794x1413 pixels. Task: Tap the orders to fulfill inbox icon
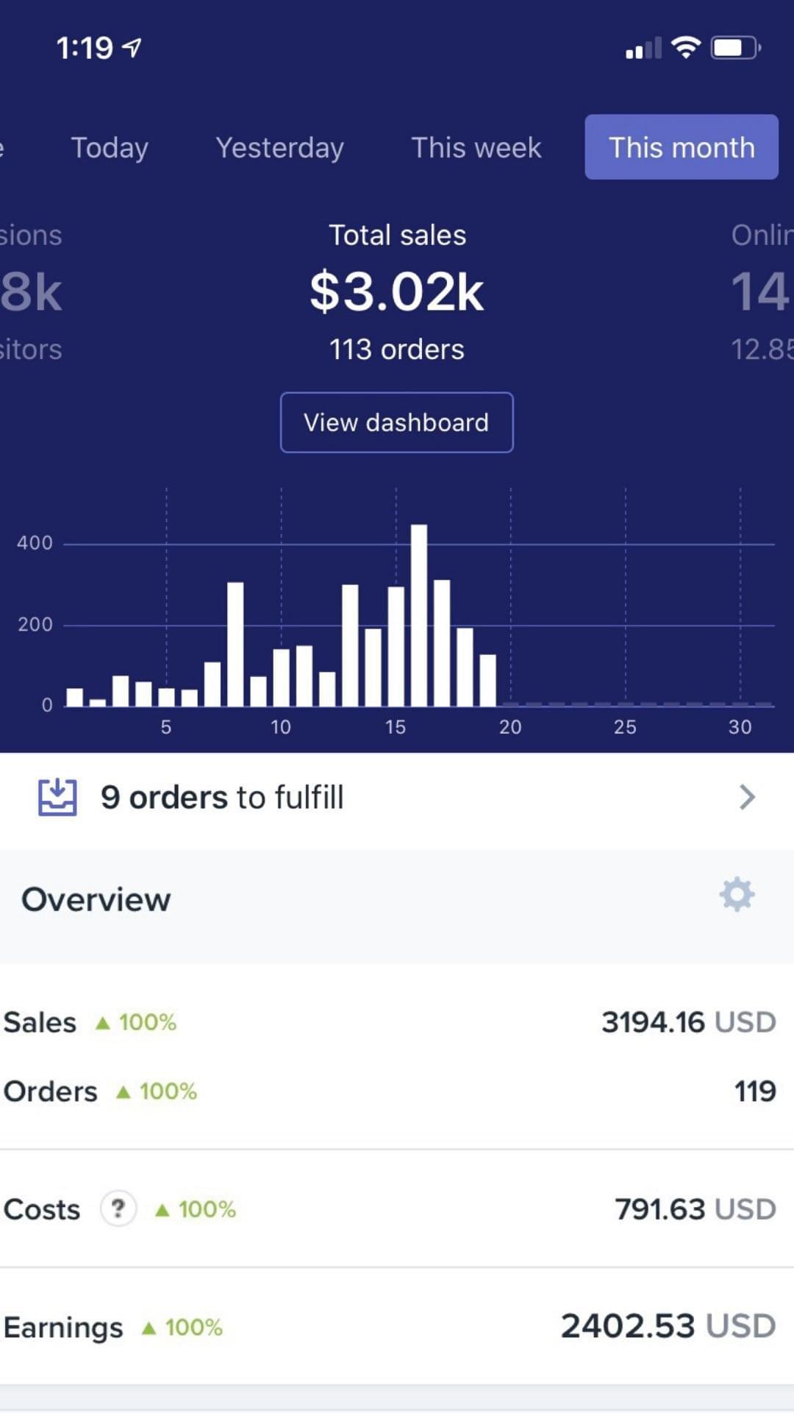57,797
